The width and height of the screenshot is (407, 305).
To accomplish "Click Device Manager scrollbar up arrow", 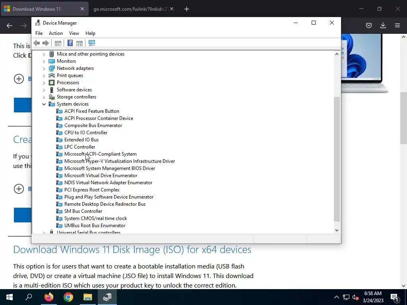I will 337,54.
